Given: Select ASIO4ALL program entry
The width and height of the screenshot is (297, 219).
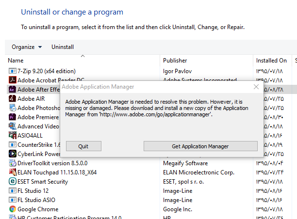Looking at the screenshot, I should point(30,136).
